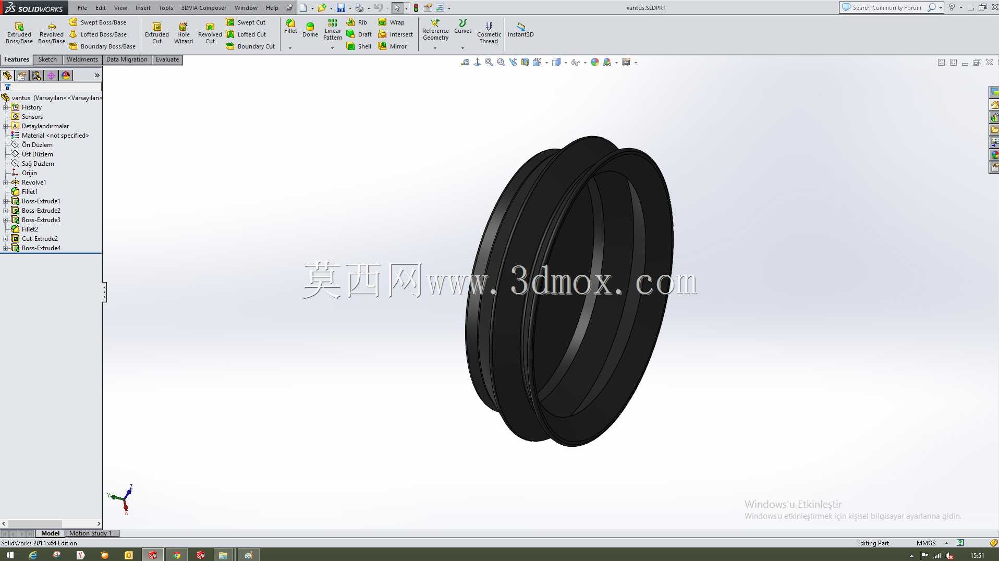The height and width of the screenshot is (561, 999).
Task: Open Chrome from the taskbar
Action: (177, 555)
